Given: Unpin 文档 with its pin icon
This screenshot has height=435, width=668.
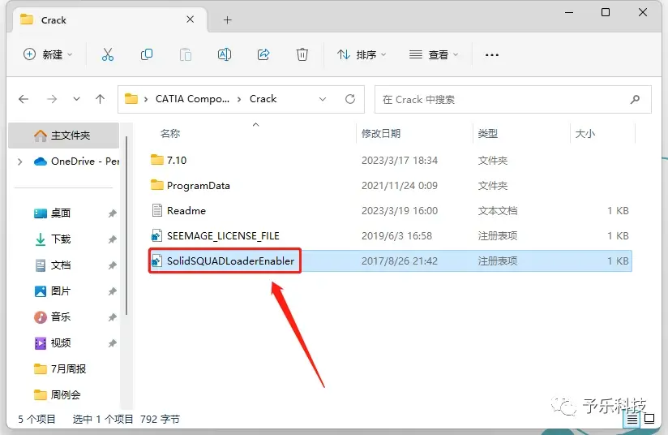Looking at the screenshot, I should tap(112, 265).
